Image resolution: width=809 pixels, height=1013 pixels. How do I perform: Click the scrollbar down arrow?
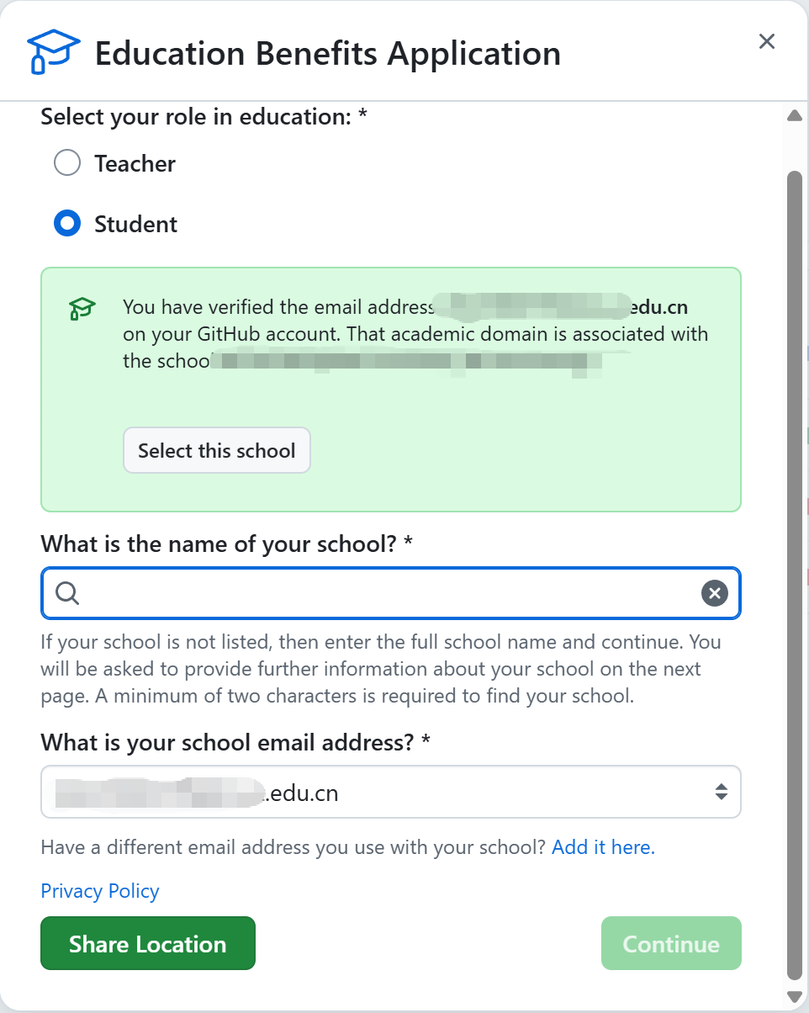[x=794, y=994]
